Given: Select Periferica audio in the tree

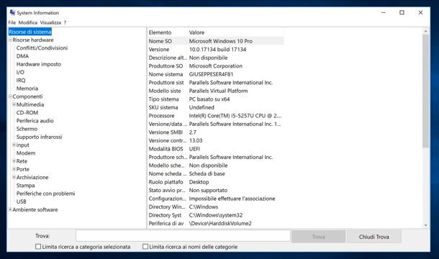Looking at the screenshot, I should click(x=35, y=121).
